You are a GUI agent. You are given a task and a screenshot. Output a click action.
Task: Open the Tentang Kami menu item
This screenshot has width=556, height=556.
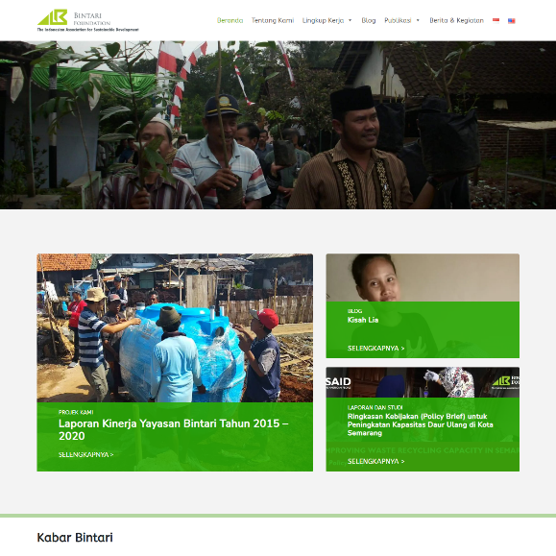click(273, 20)
